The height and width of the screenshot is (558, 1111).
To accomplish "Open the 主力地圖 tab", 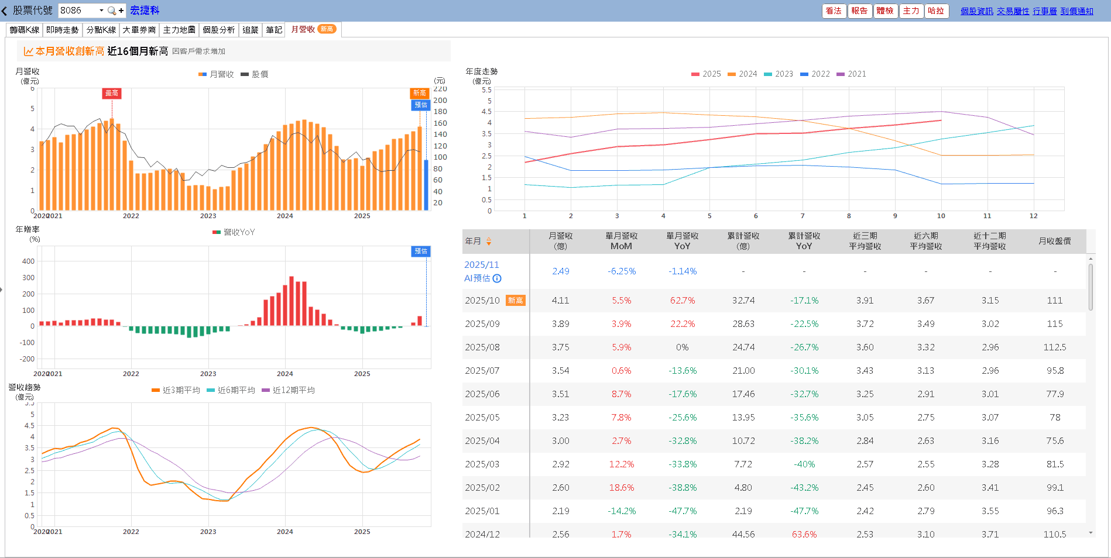I will 179,30.
